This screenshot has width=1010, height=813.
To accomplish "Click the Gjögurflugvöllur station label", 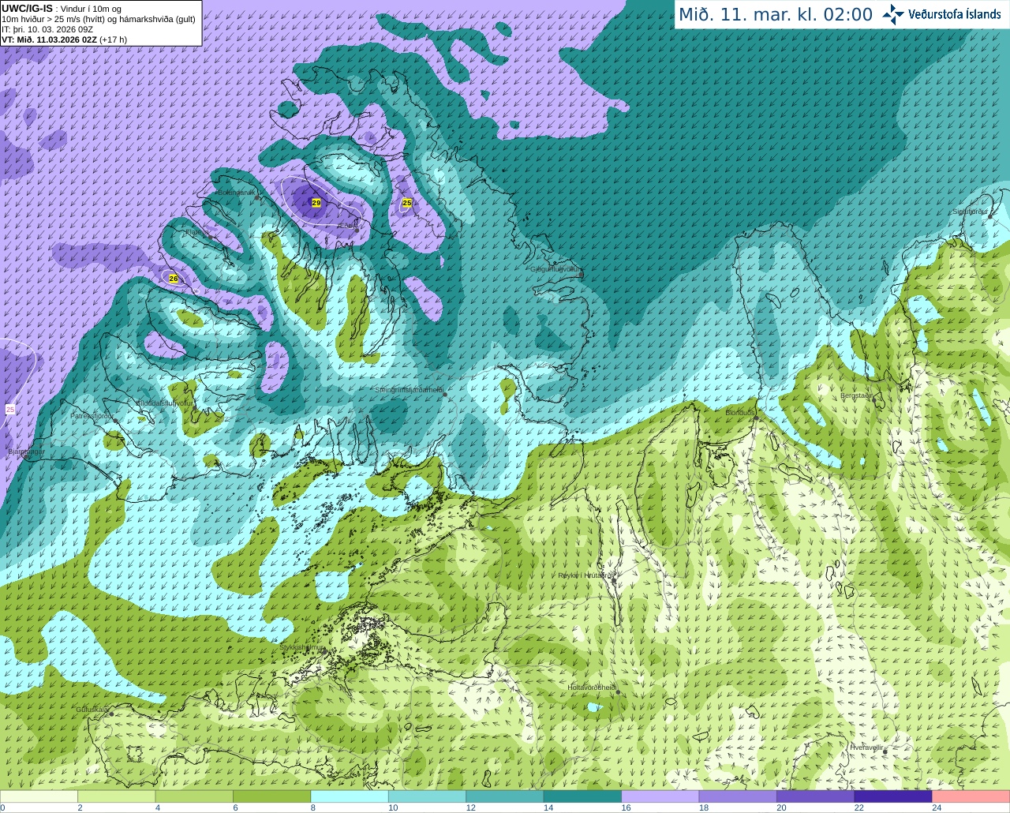I will click(555, 269).
